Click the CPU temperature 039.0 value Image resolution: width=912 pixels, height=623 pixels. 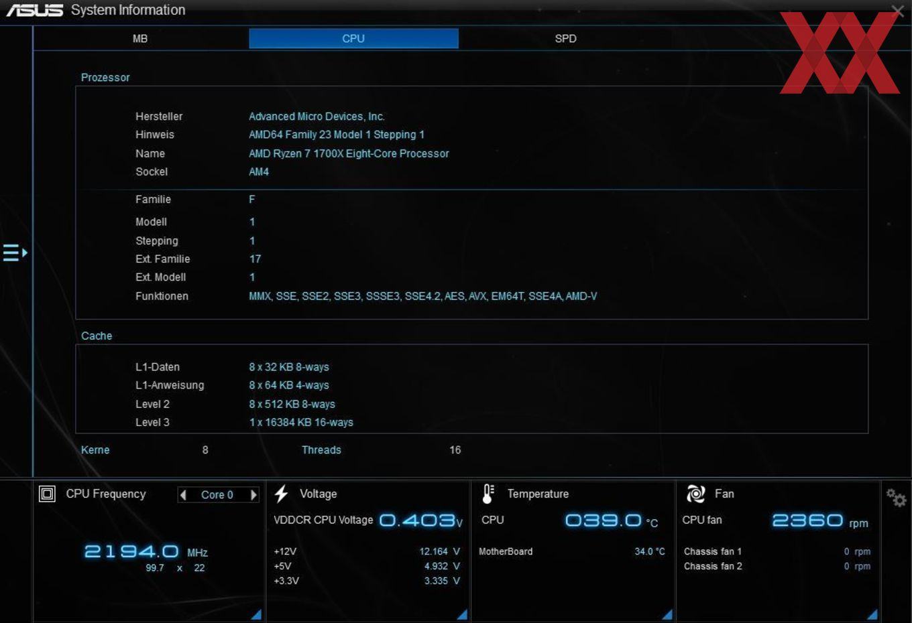tap(612, 521)
